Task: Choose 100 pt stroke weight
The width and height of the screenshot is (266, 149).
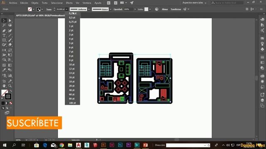Action: (72, 103)
